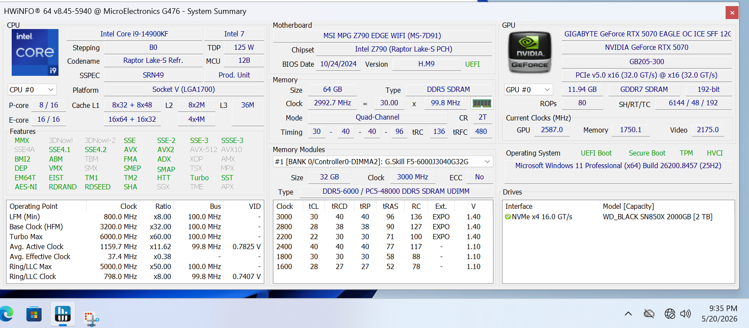
Task: Click the NVMe x4 16.0 GT/s interface
Action: pyautogui.click(x=542, y=217)
